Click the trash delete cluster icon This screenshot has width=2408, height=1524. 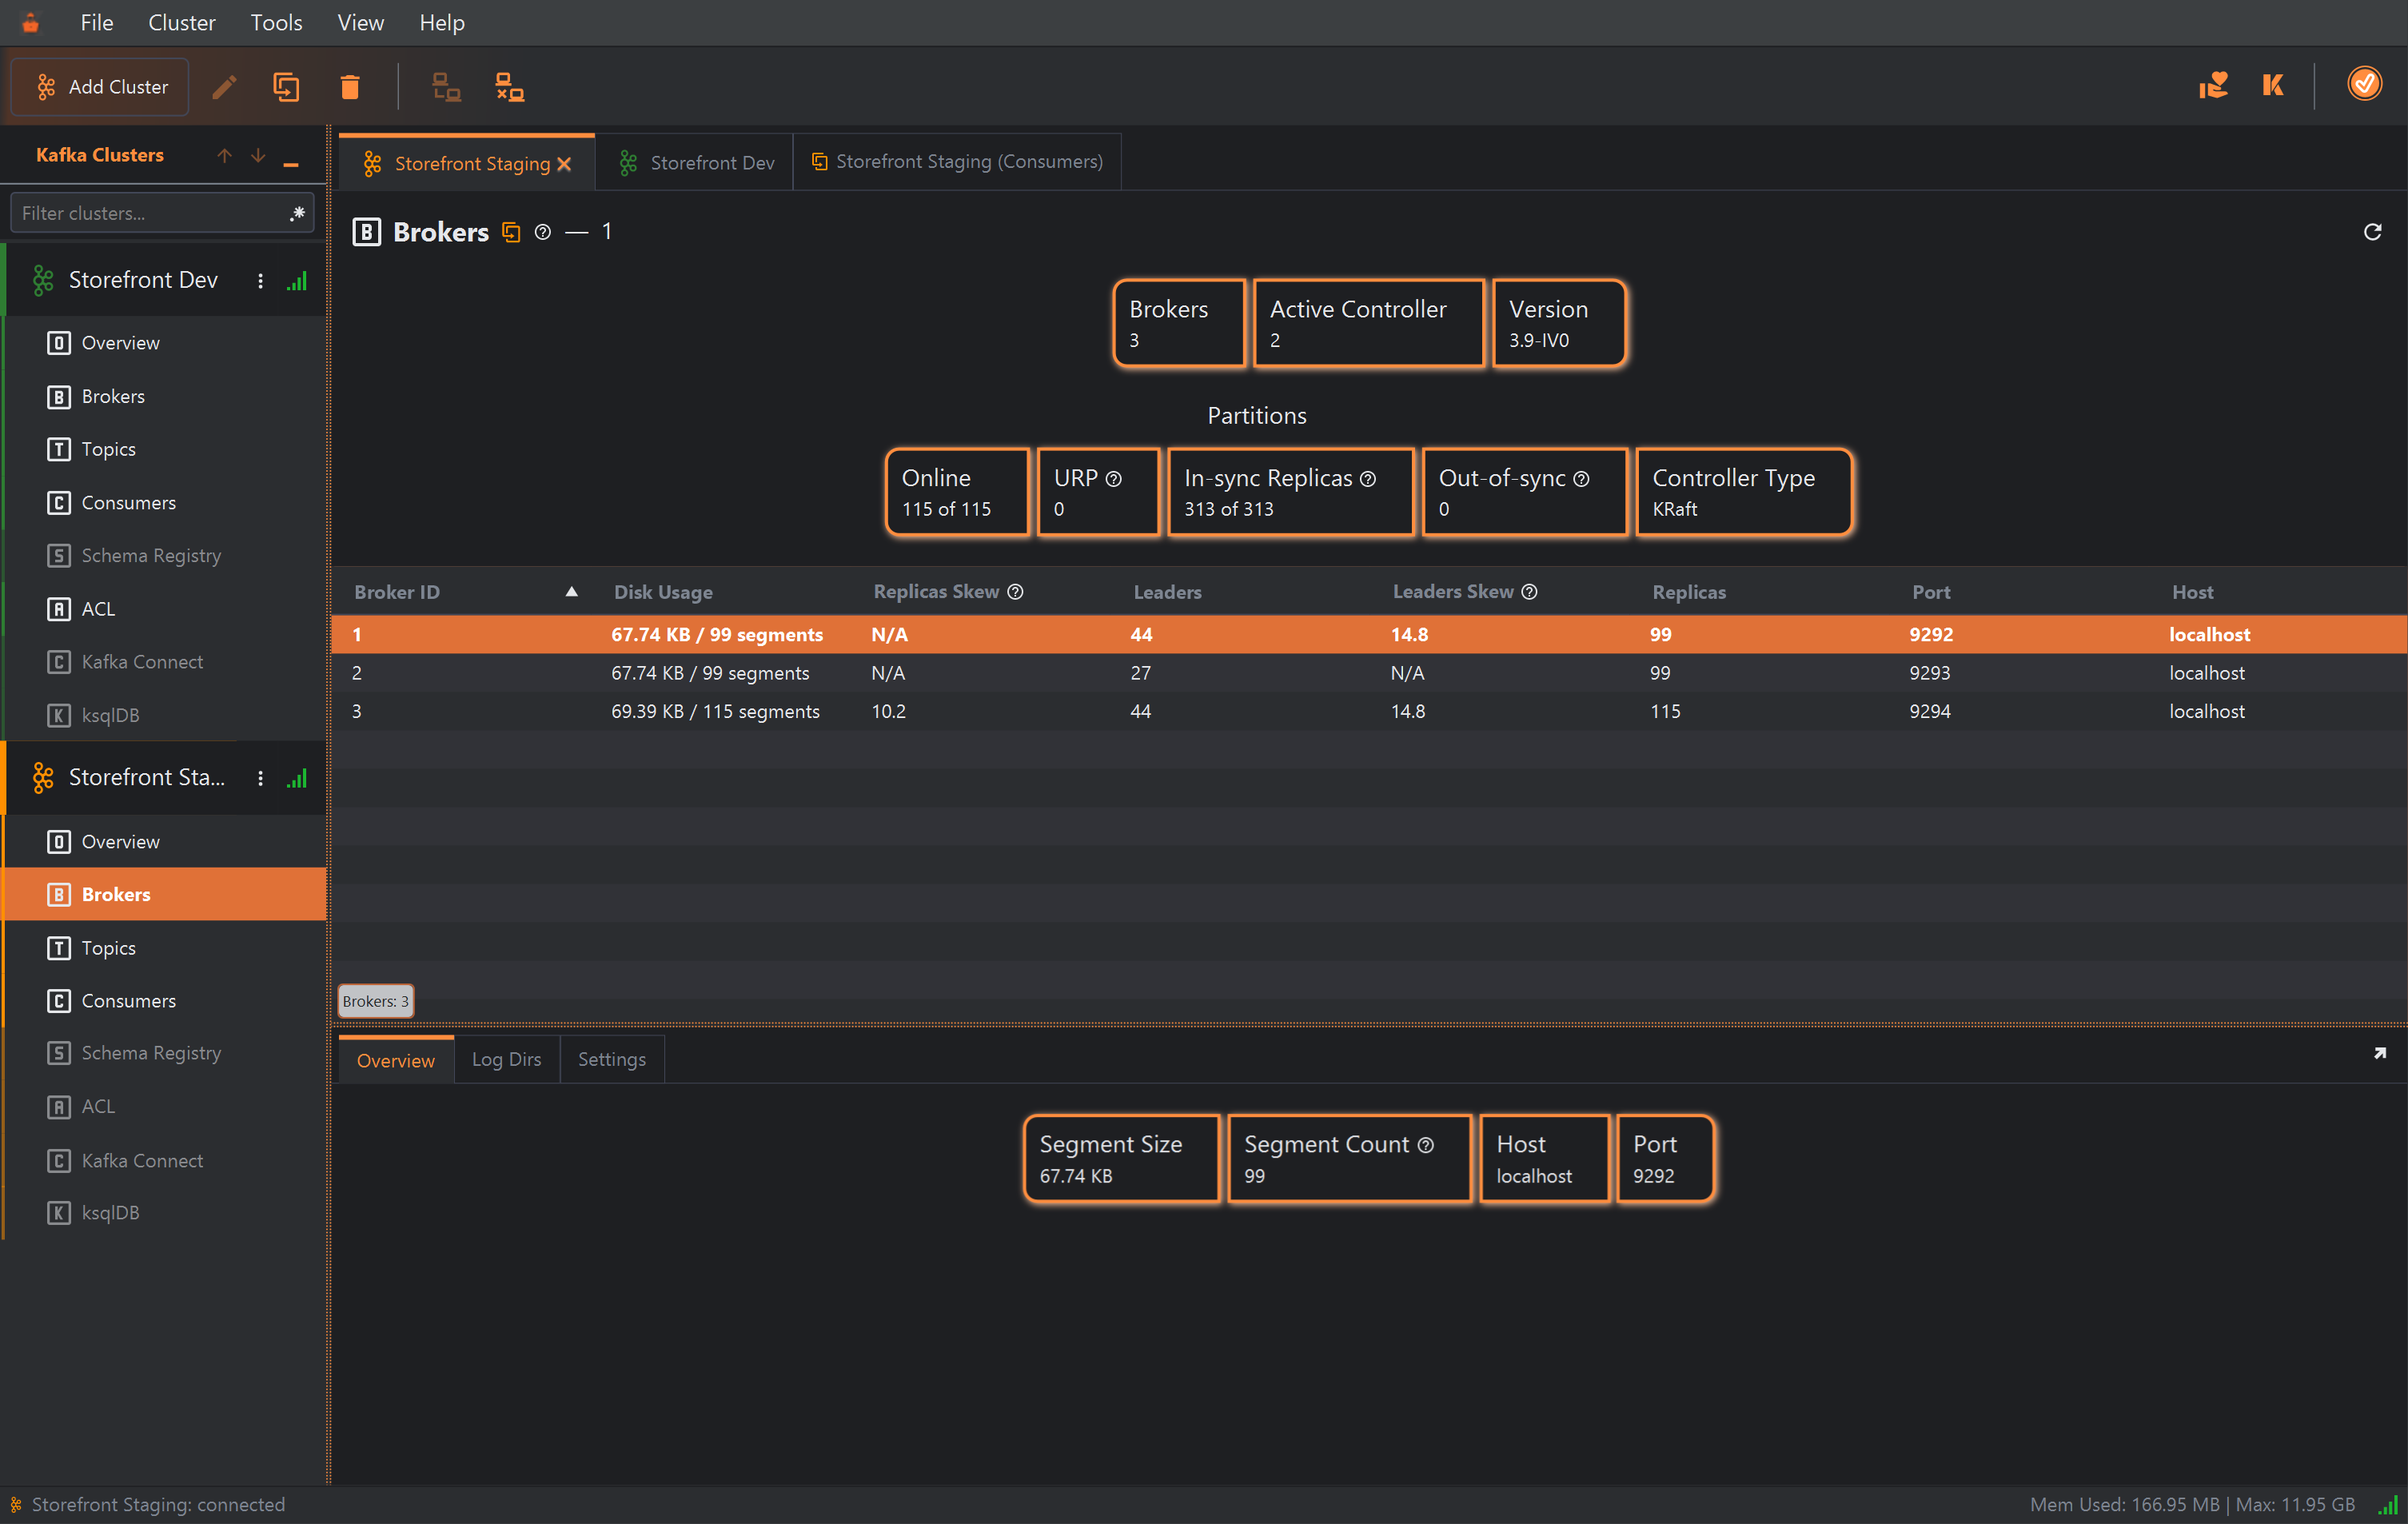[x=350, y=87]
